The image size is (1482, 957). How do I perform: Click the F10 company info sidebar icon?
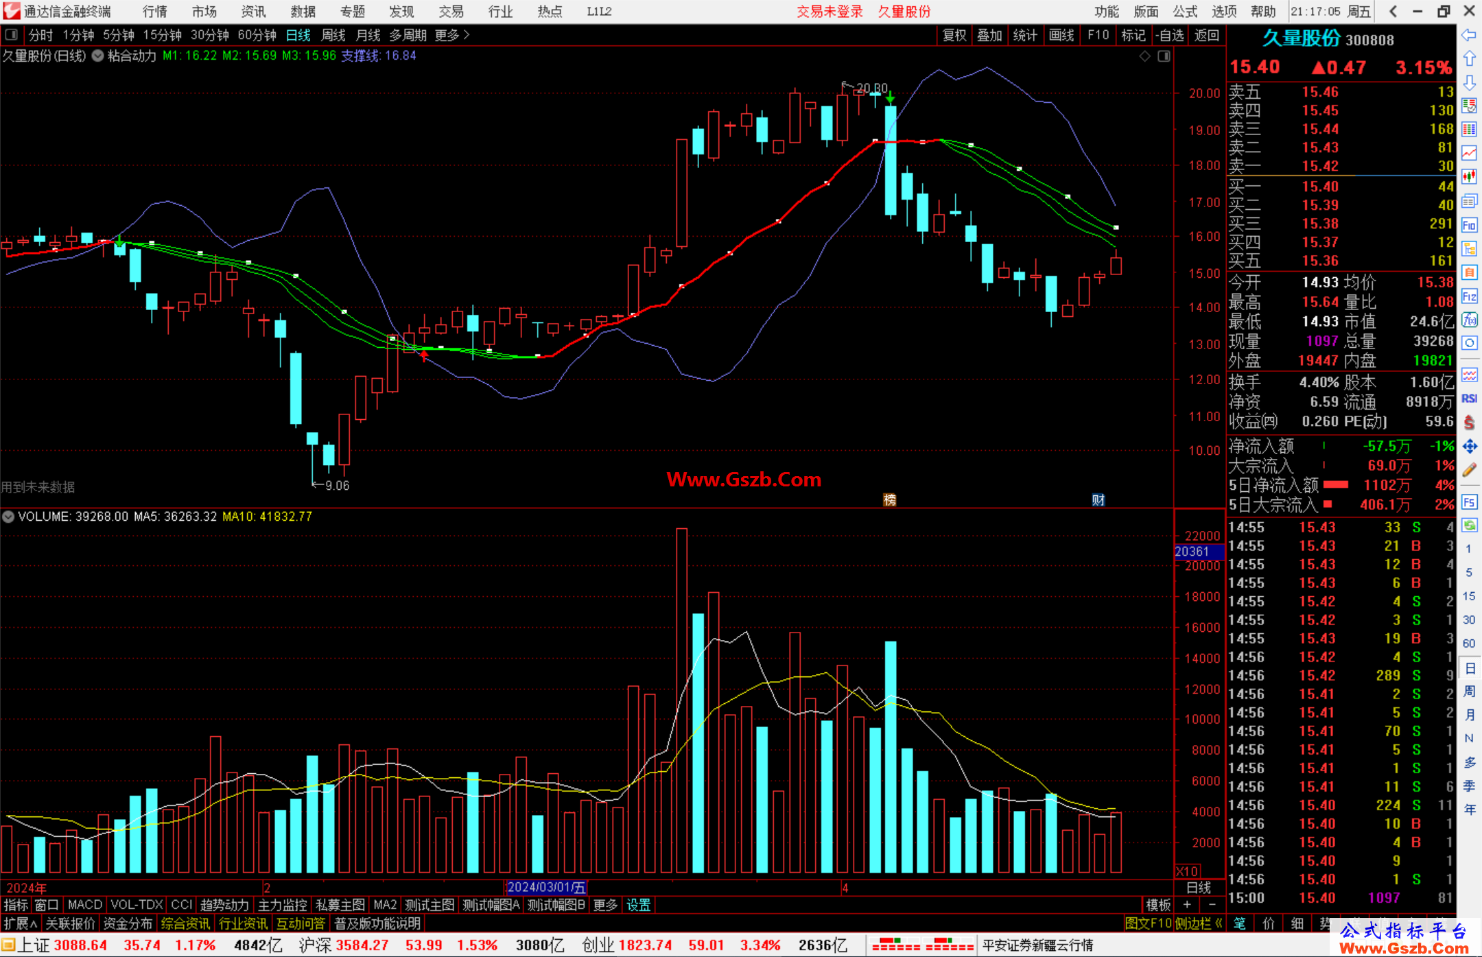[1469, 225]
